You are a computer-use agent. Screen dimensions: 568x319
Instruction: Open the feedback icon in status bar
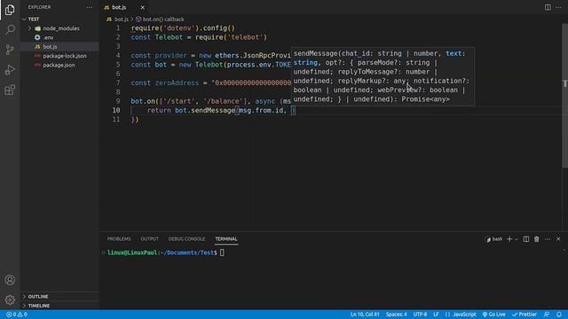tap(547, 315)
